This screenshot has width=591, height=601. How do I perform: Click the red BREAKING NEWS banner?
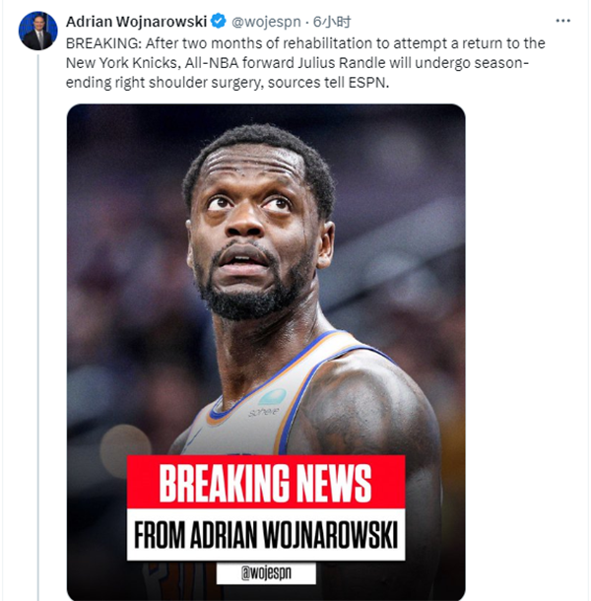(266, 482)
